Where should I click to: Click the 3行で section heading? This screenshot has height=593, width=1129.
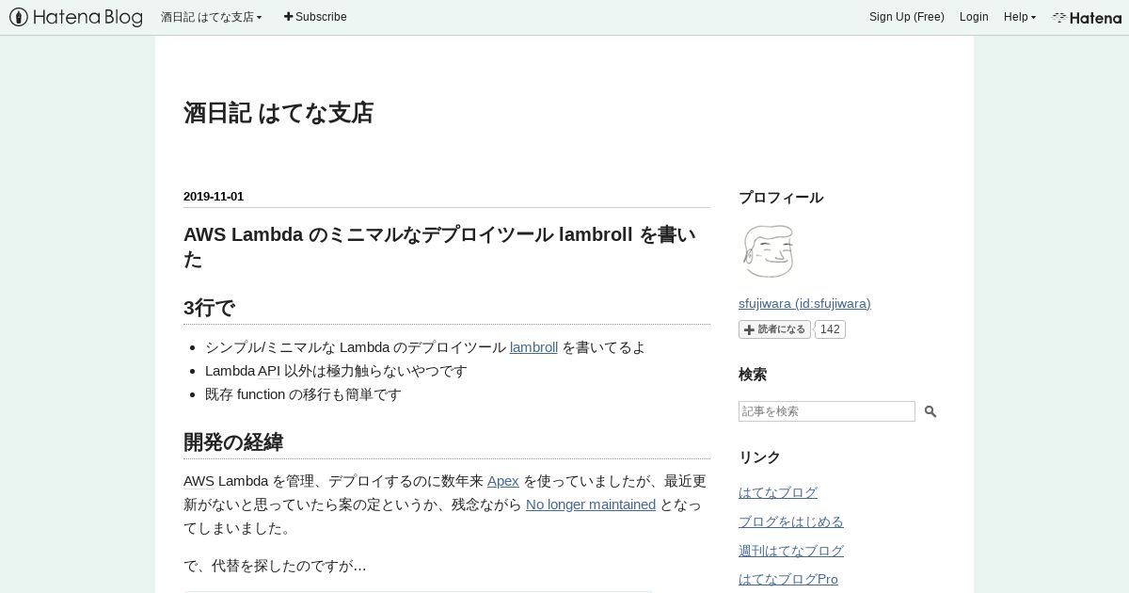209,308
